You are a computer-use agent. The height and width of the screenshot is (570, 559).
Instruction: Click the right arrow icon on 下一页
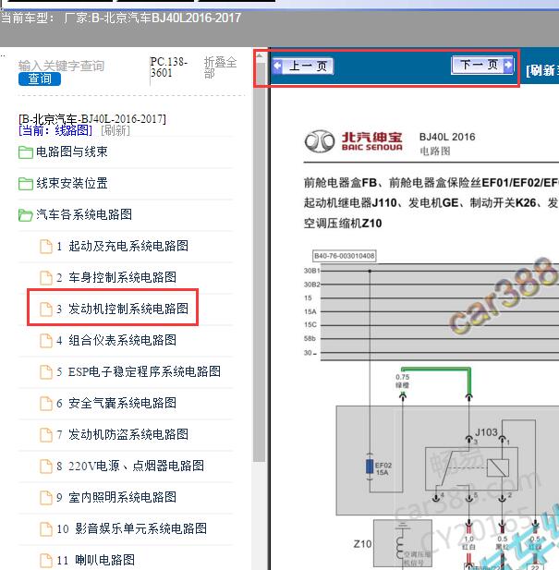508,65
